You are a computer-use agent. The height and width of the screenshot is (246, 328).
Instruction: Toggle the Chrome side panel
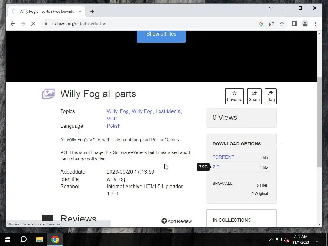point(295,24)
